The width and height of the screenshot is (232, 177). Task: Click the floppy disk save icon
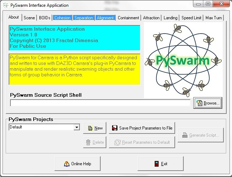(115, 128)
